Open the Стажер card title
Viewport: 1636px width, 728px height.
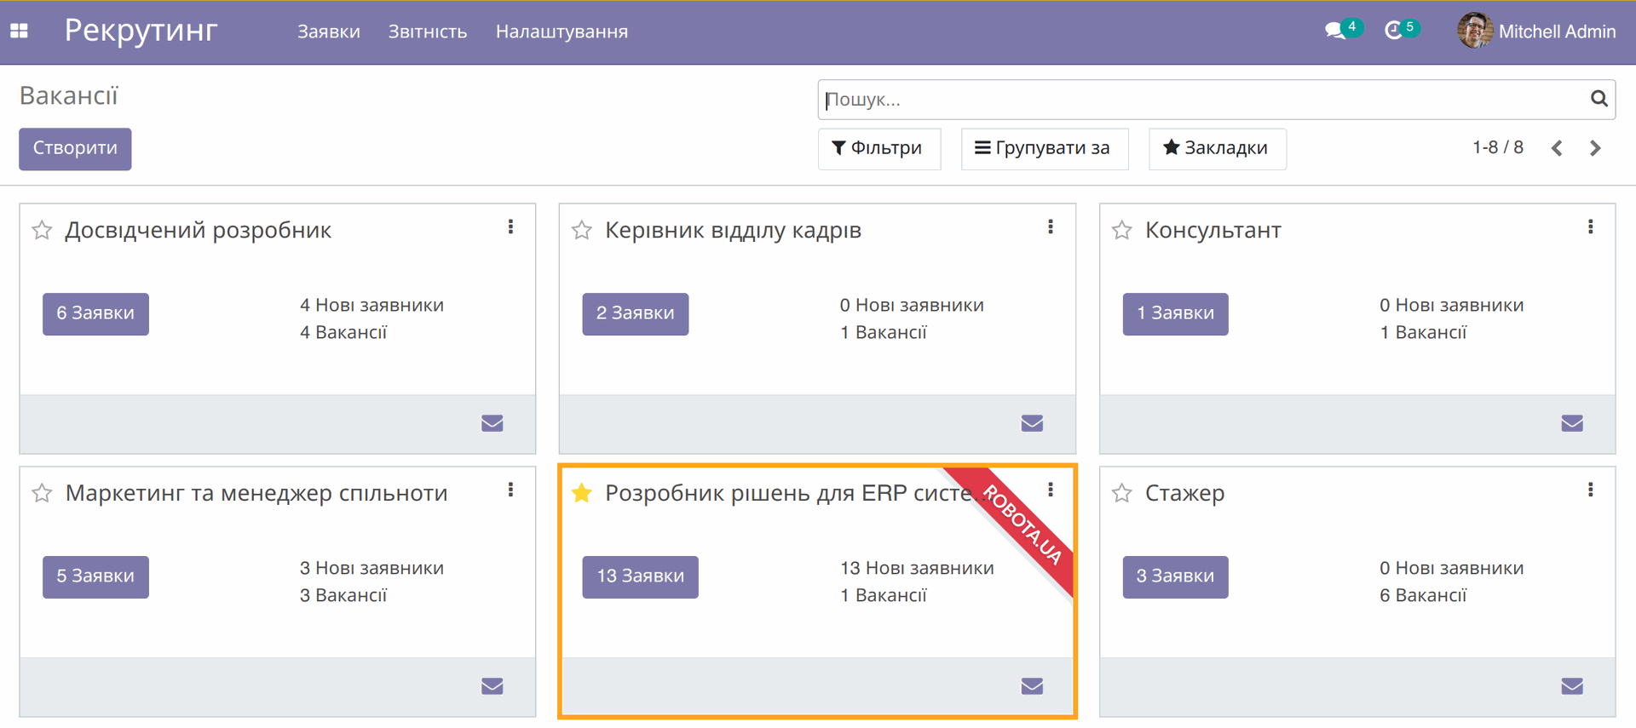(x=1184, y=494)
